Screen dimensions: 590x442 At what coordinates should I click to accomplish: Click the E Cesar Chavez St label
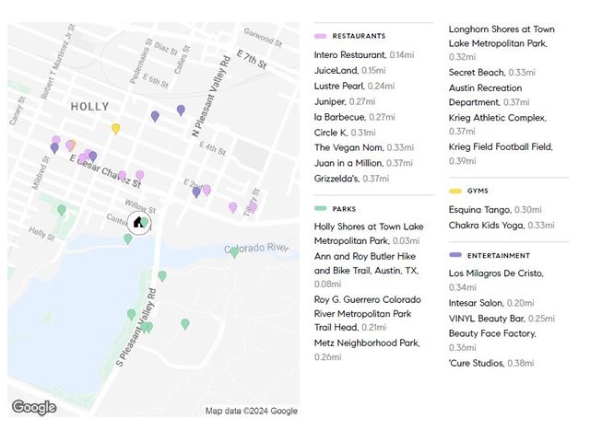(105, 171)
